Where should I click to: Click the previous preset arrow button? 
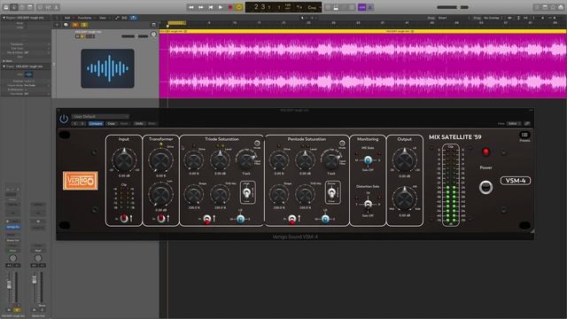click(75, 124)
